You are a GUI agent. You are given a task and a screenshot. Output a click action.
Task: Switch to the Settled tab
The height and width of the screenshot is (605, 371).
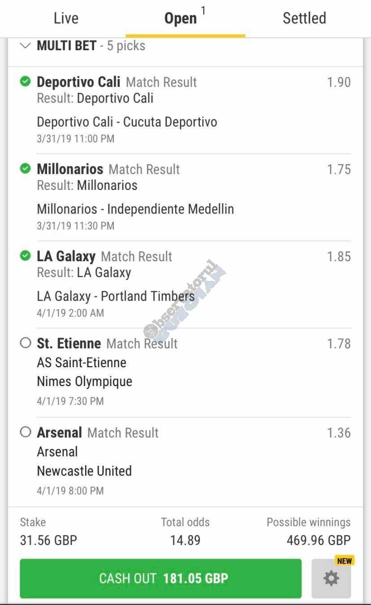(x=304, y=18)
